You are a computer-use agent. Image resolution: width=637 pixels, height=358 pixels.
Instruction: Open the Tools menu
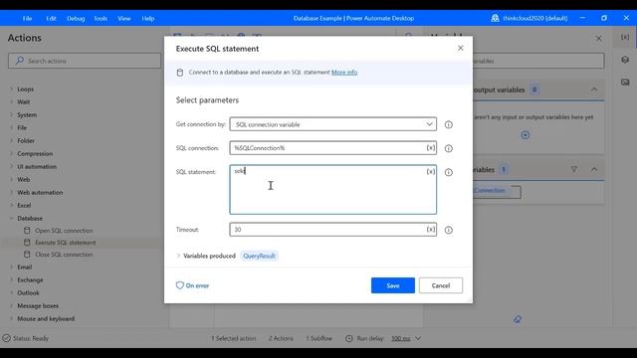[x=101, y=18]
